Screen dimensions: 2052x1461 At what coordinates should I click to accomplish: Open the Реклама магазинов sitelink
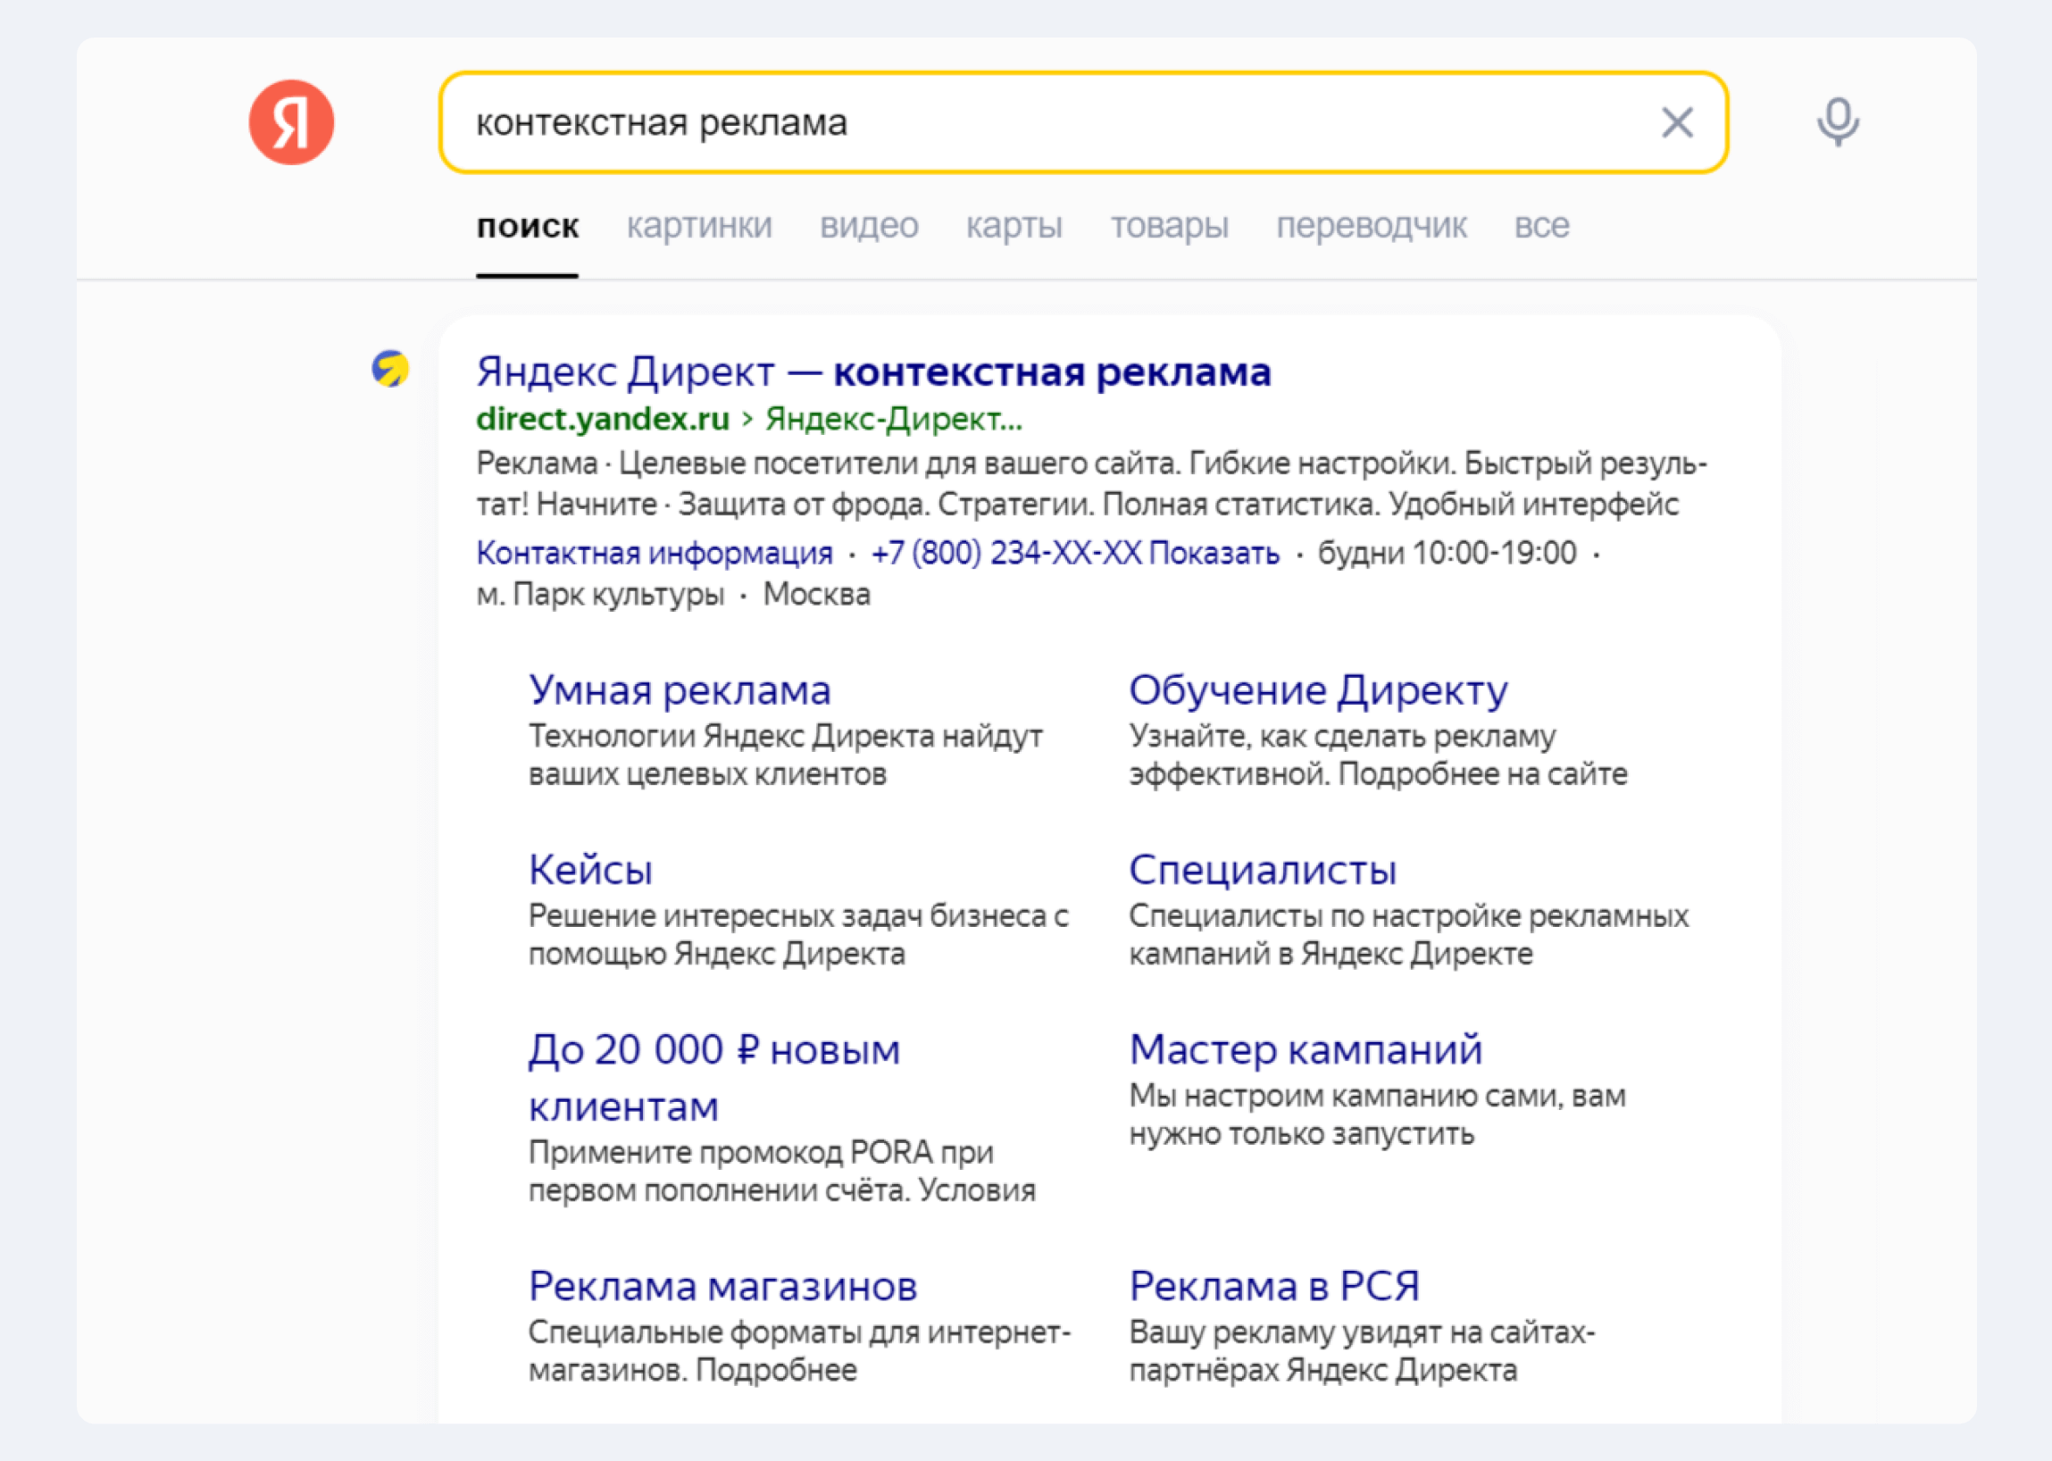[x=722, y=1287]
